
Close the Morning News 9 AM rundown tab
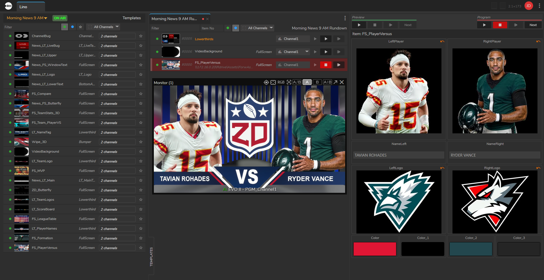pyautogui.click(x=207, y=19)
